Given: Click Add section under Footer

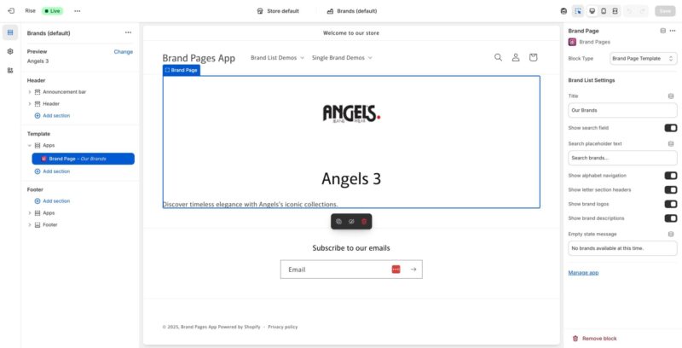Looking at the screenshot, I should [52, 201].
